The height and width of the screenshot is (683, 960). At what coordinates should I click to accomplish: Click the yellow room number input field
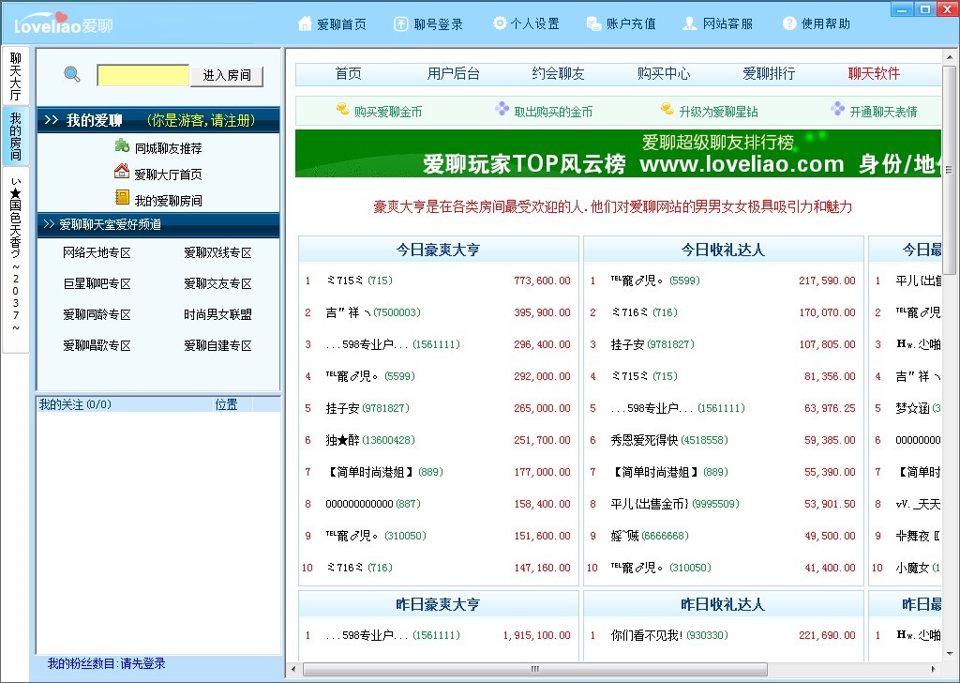click(x=142, y=75)
